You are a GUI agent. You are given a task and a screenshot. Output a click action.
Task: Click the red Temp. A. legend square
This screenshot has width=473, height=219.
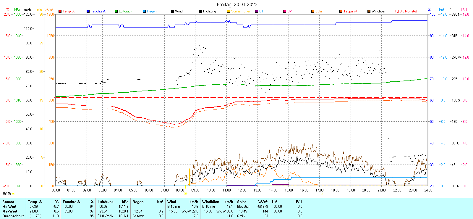[60, 11]
